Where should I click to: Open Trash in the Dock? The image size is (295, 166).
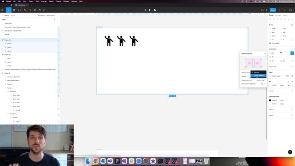[206, 161]
